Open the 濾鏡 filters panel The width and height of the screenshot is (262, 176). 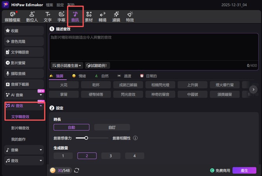pos(116,17)
